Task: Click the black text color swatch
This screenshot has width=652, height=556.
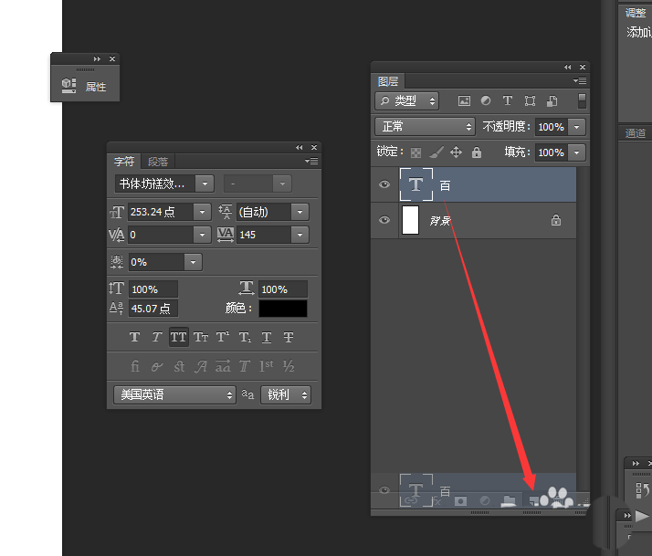Action: click(283, 309)
